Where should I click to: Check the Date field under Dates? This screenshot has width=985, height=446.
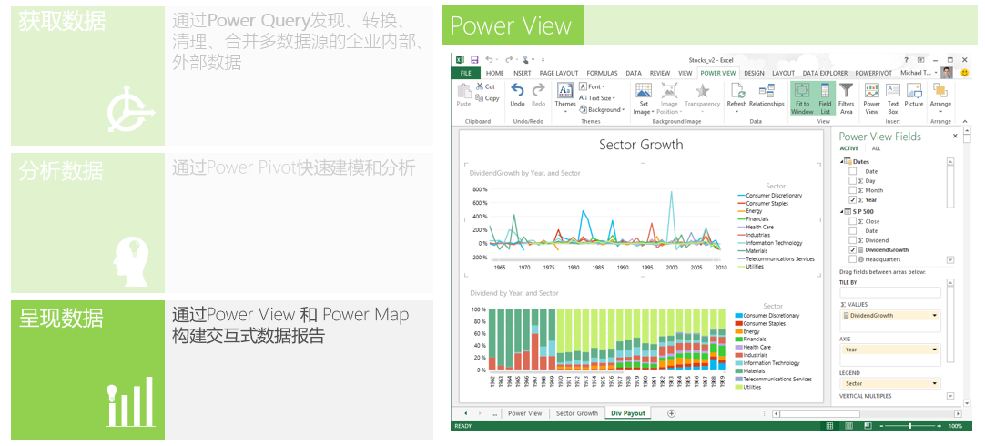tap(852, 171)
